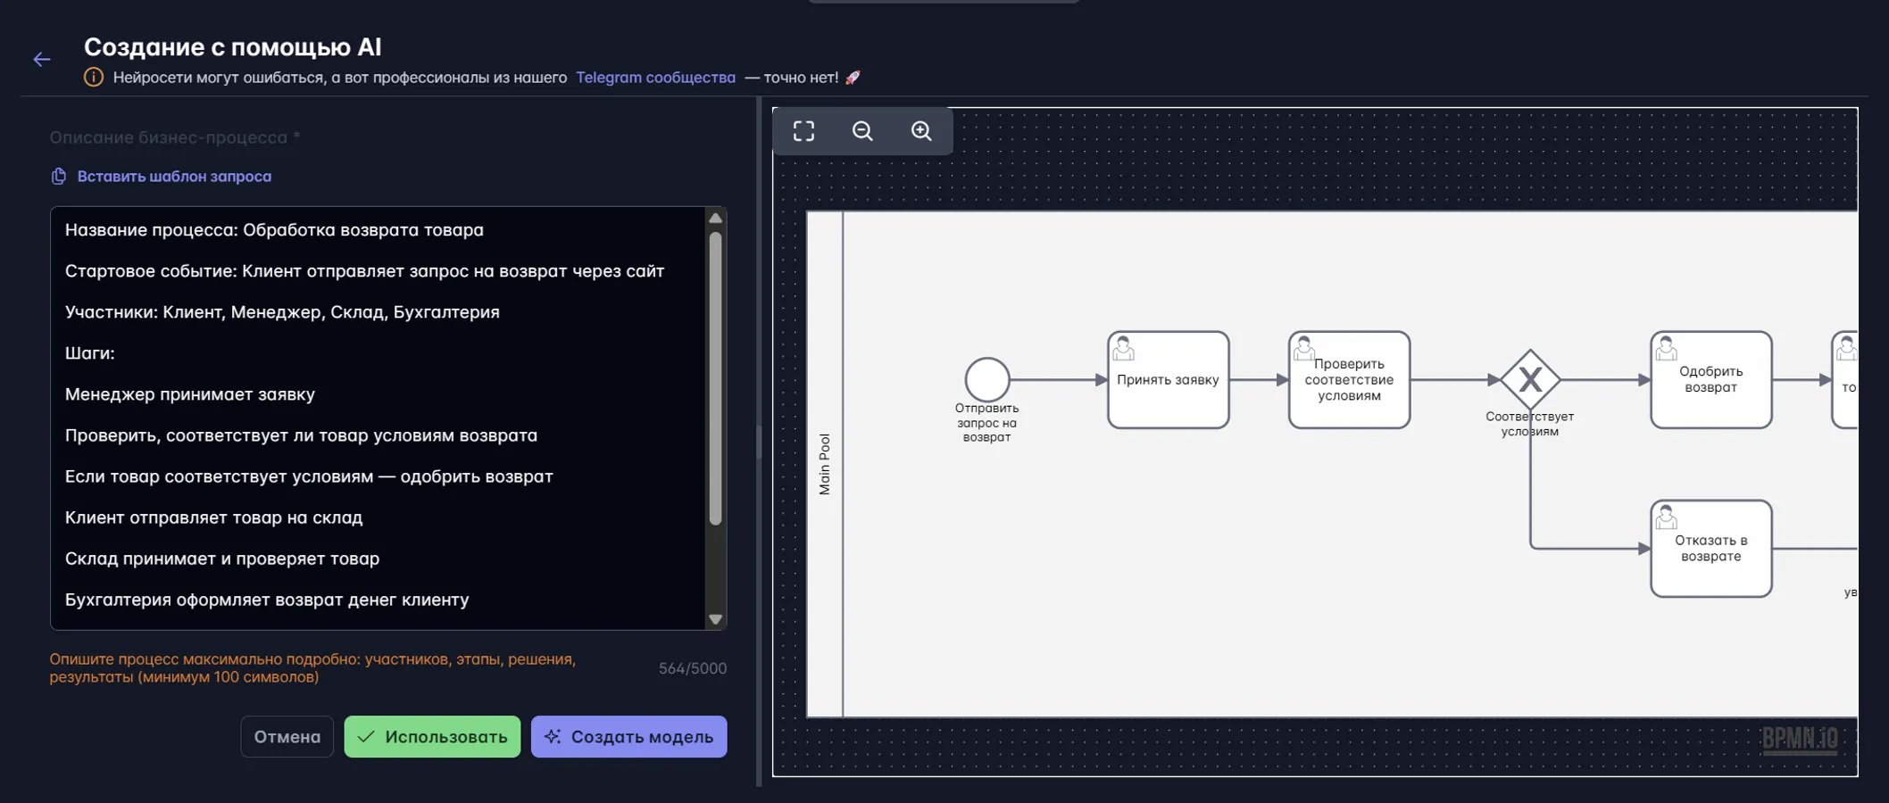Click the clipboard icon for template insertion
This screenshot has width=1889, height=803.
coord(59,177)
